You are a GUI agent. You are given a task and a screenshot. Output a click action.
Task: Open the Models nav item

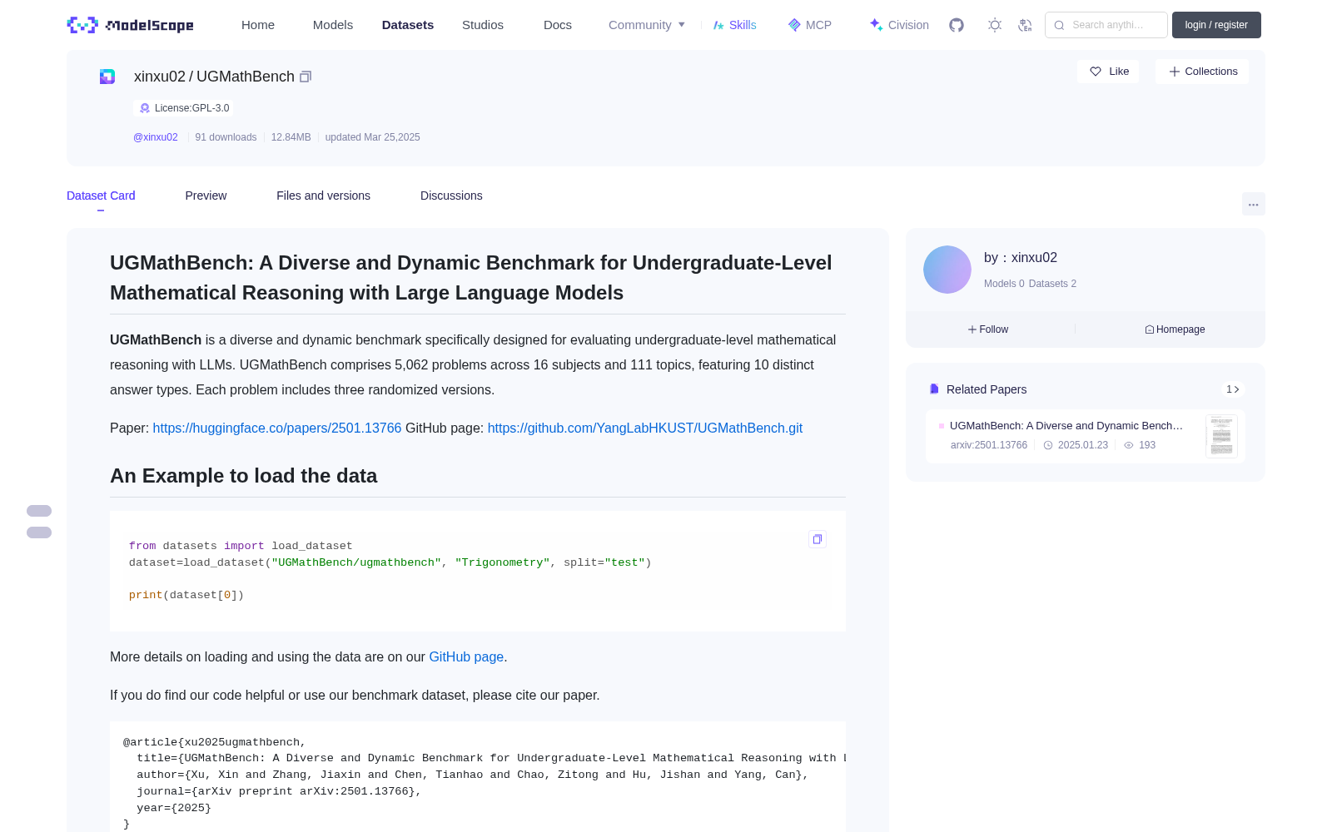(x=333, y=25)
